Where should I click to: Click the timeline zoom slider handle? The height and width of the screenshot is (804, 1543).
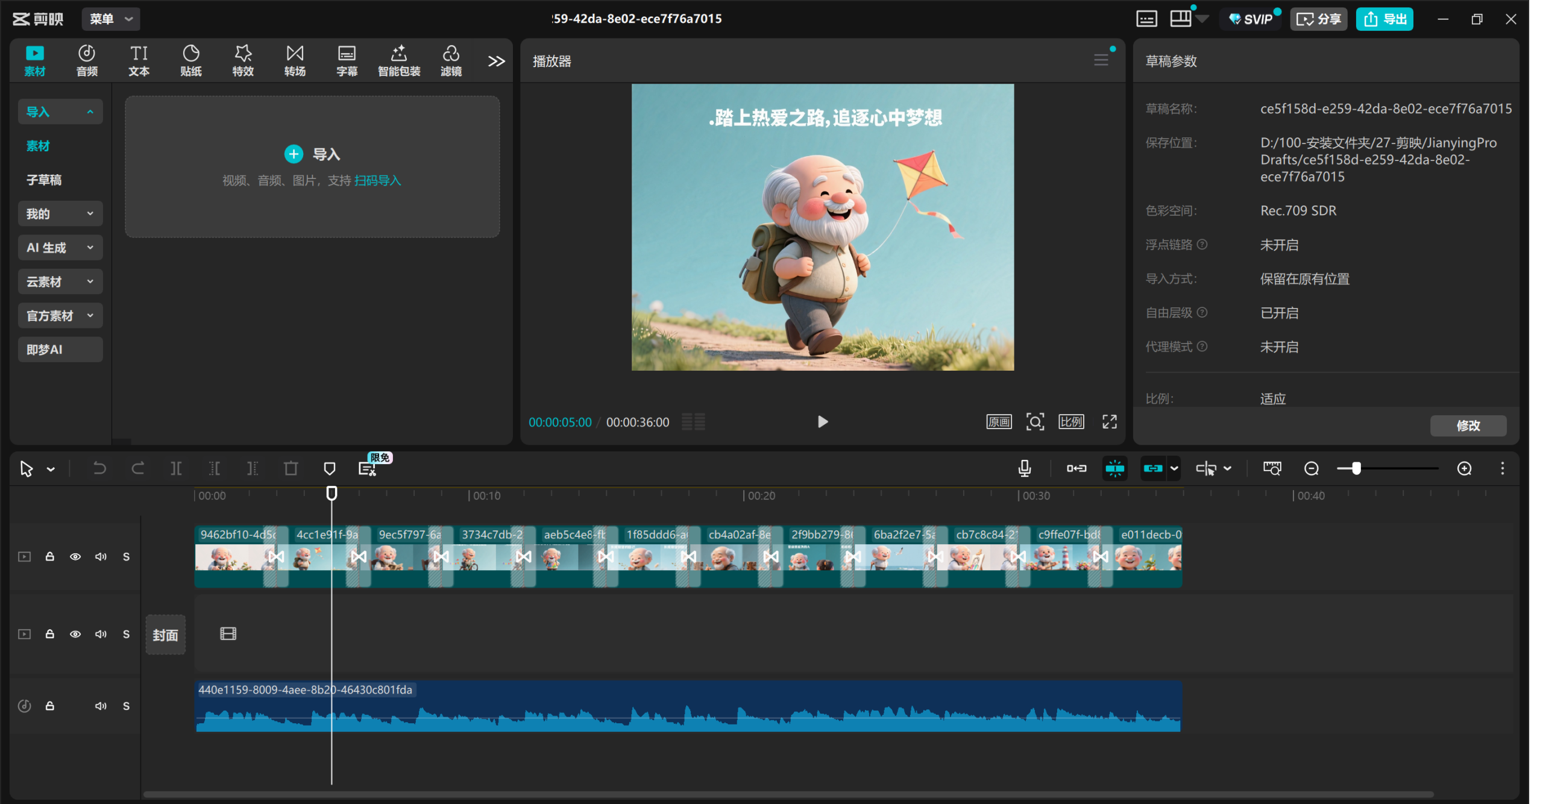(1356, 468)
